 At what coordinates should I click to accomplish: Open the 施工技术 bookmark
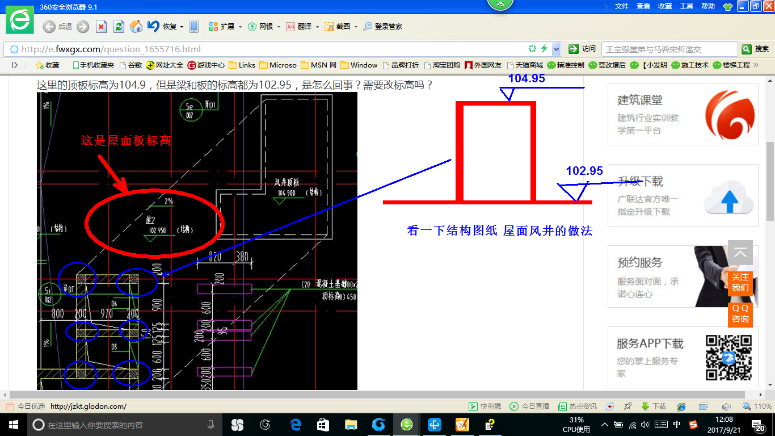coord(690,65)
